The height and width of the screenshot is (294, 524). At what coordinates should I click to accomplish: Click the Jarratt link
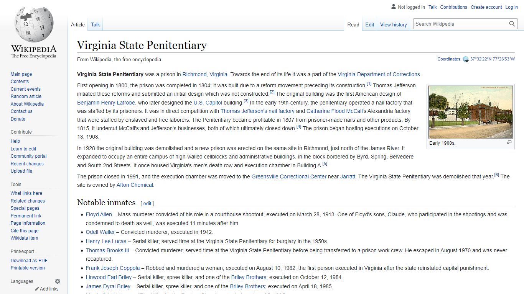pos(348,176)
